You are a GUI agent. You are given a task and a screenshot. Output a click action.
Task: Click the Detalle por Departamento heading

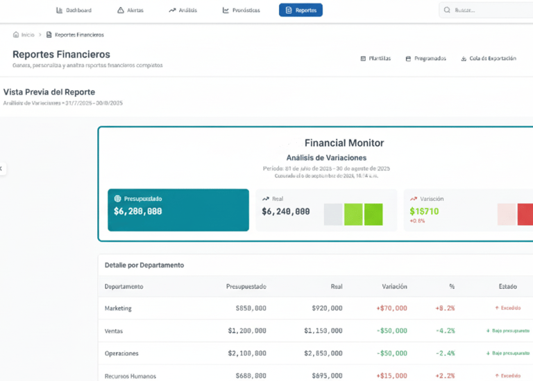point(144,265)
